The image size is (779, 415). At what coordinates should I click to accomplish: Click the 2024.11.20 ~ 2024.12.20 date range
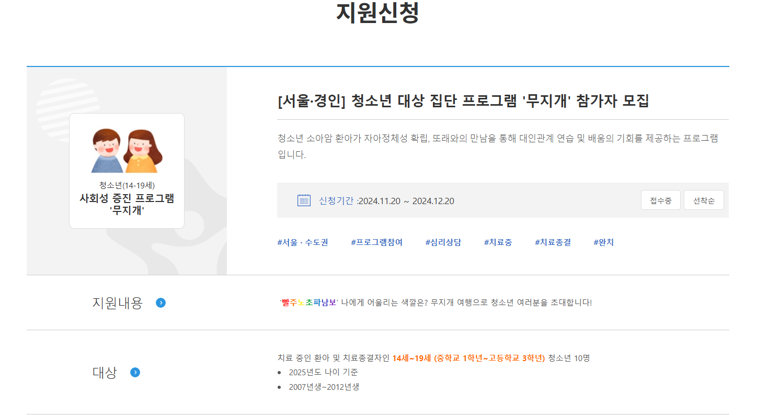coord(407,201)
